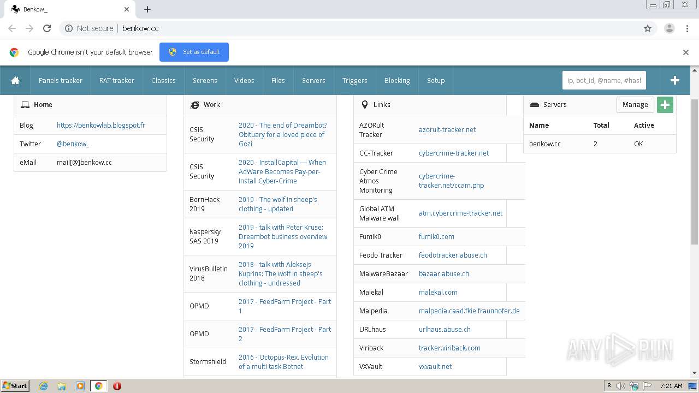699x393 pixels.
Task: Open the Screens section
Action: point(205,80)
